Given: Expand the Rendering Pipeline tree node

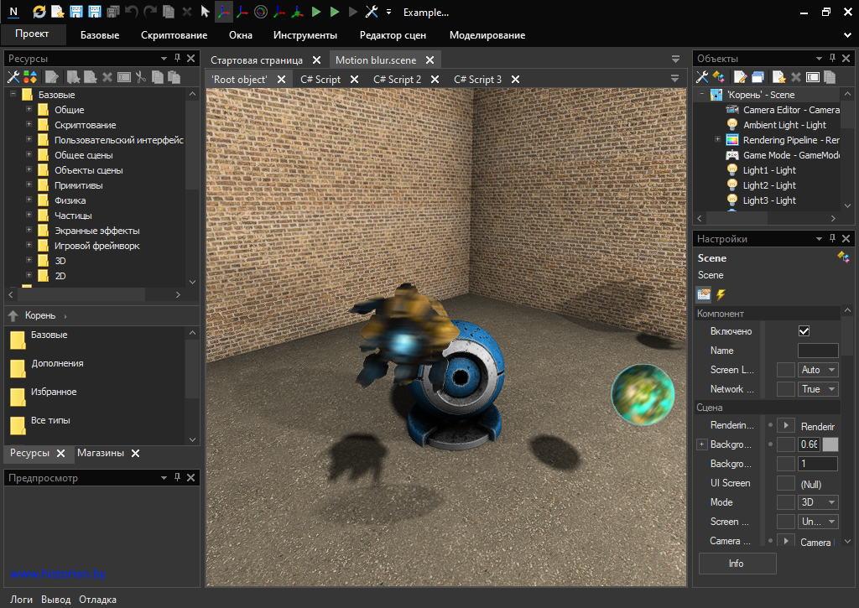Looking at the screenshot, I should 717,140.
